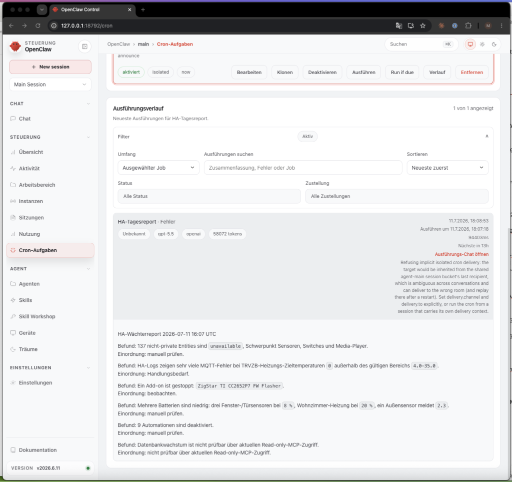This screenshot has height=482, width=512.
Task: Collapse the CHAT sidebar section
Action: [x=88, y=104]
